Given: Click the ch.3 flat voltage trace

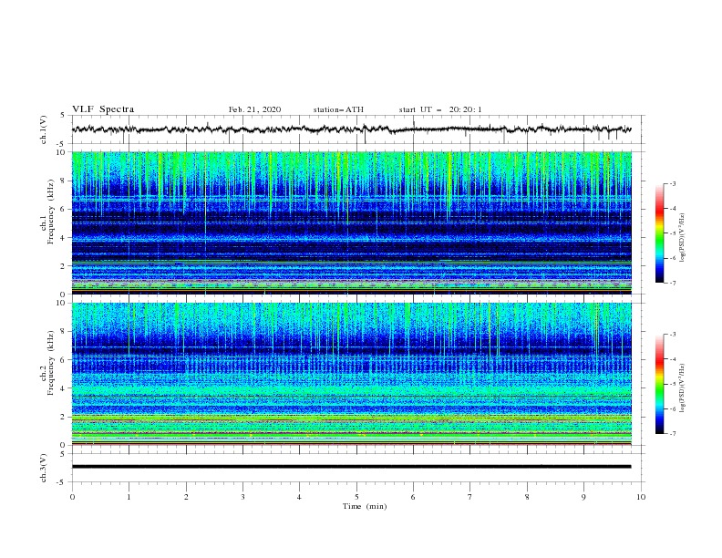Looking at the screenshot, I should click(x=351, y=467).
